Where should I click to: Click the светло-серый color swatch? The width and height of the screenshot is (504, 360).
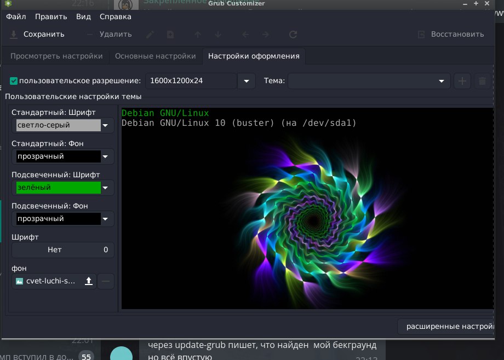[59, 125]
